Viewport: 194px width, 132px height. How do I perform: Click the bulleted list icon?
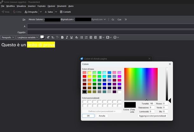pyautogui.click(x=81, y=37)
